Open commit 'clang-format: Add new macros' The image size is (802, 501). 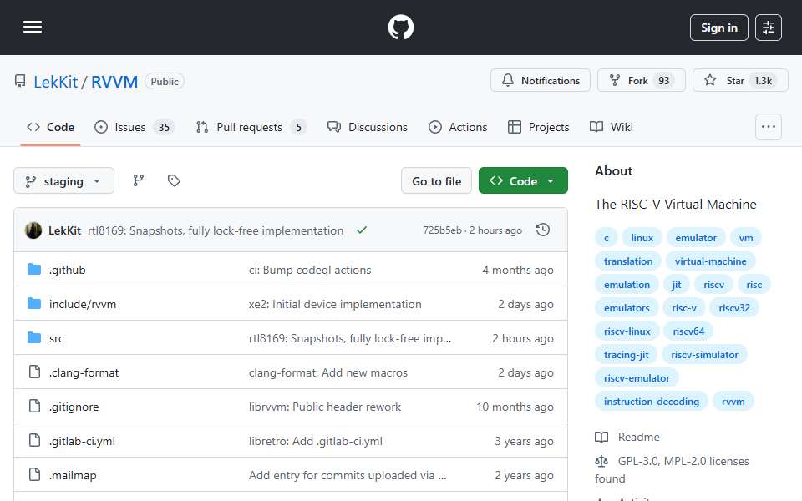click(x=327, y=372)
